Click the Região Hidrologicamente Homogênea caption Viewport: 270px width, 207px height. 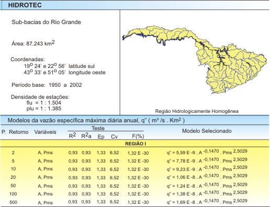click(197, 111)
